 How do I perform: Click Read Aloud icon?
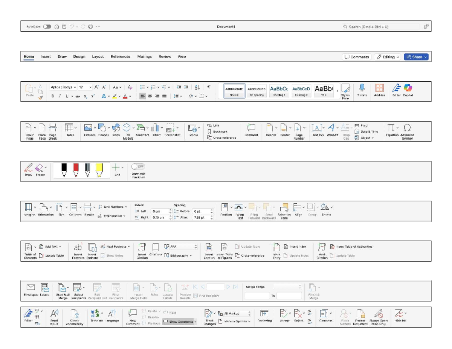click(54, 315)
